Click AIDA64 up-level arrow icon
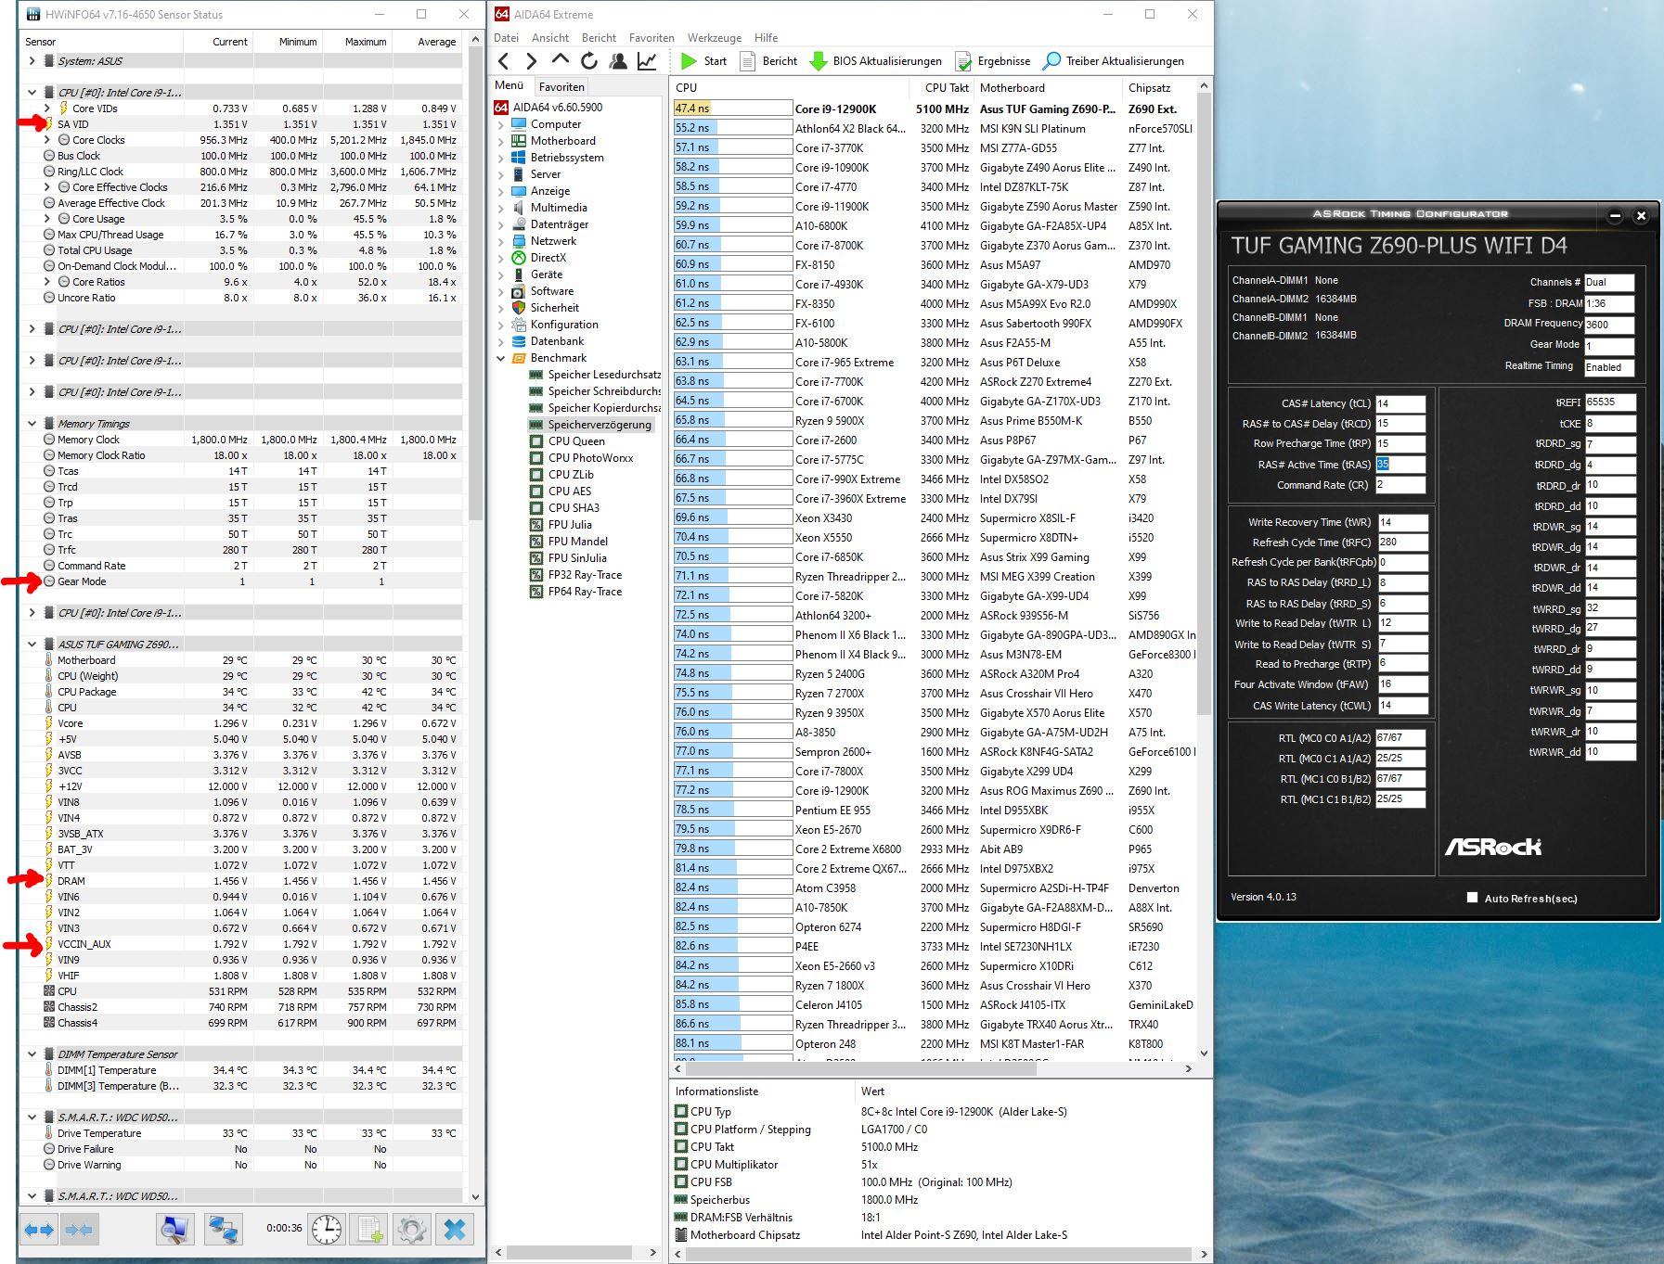This screenshot has width=1664, height=1264. (x=561, y=60)
